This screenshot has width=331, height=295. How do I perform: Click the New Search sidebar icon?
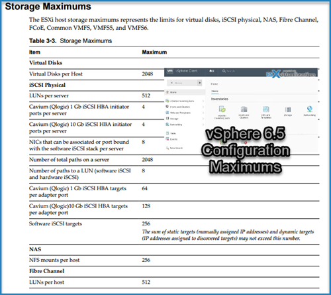point(167,148)
